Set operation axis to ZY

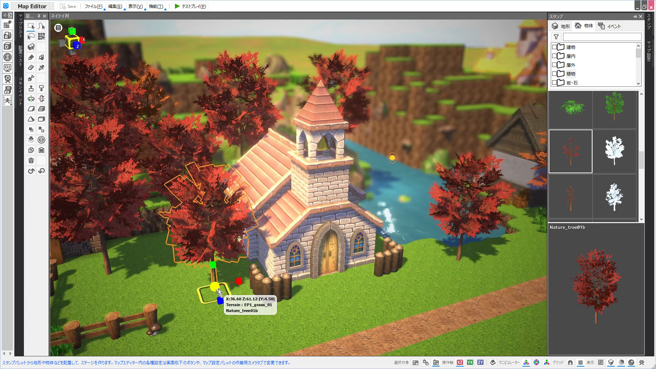click(480, 363)
